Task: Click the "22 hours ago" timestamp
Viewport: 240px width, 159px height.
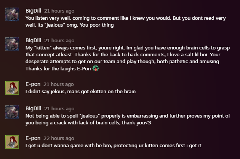Action: (59, 138)
